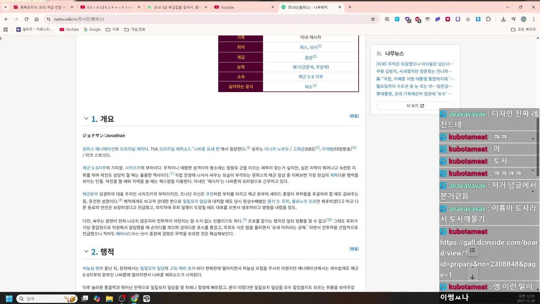Click the chat list menu icon
This screenshot has height=304, width=540.
tap(472, 250)
